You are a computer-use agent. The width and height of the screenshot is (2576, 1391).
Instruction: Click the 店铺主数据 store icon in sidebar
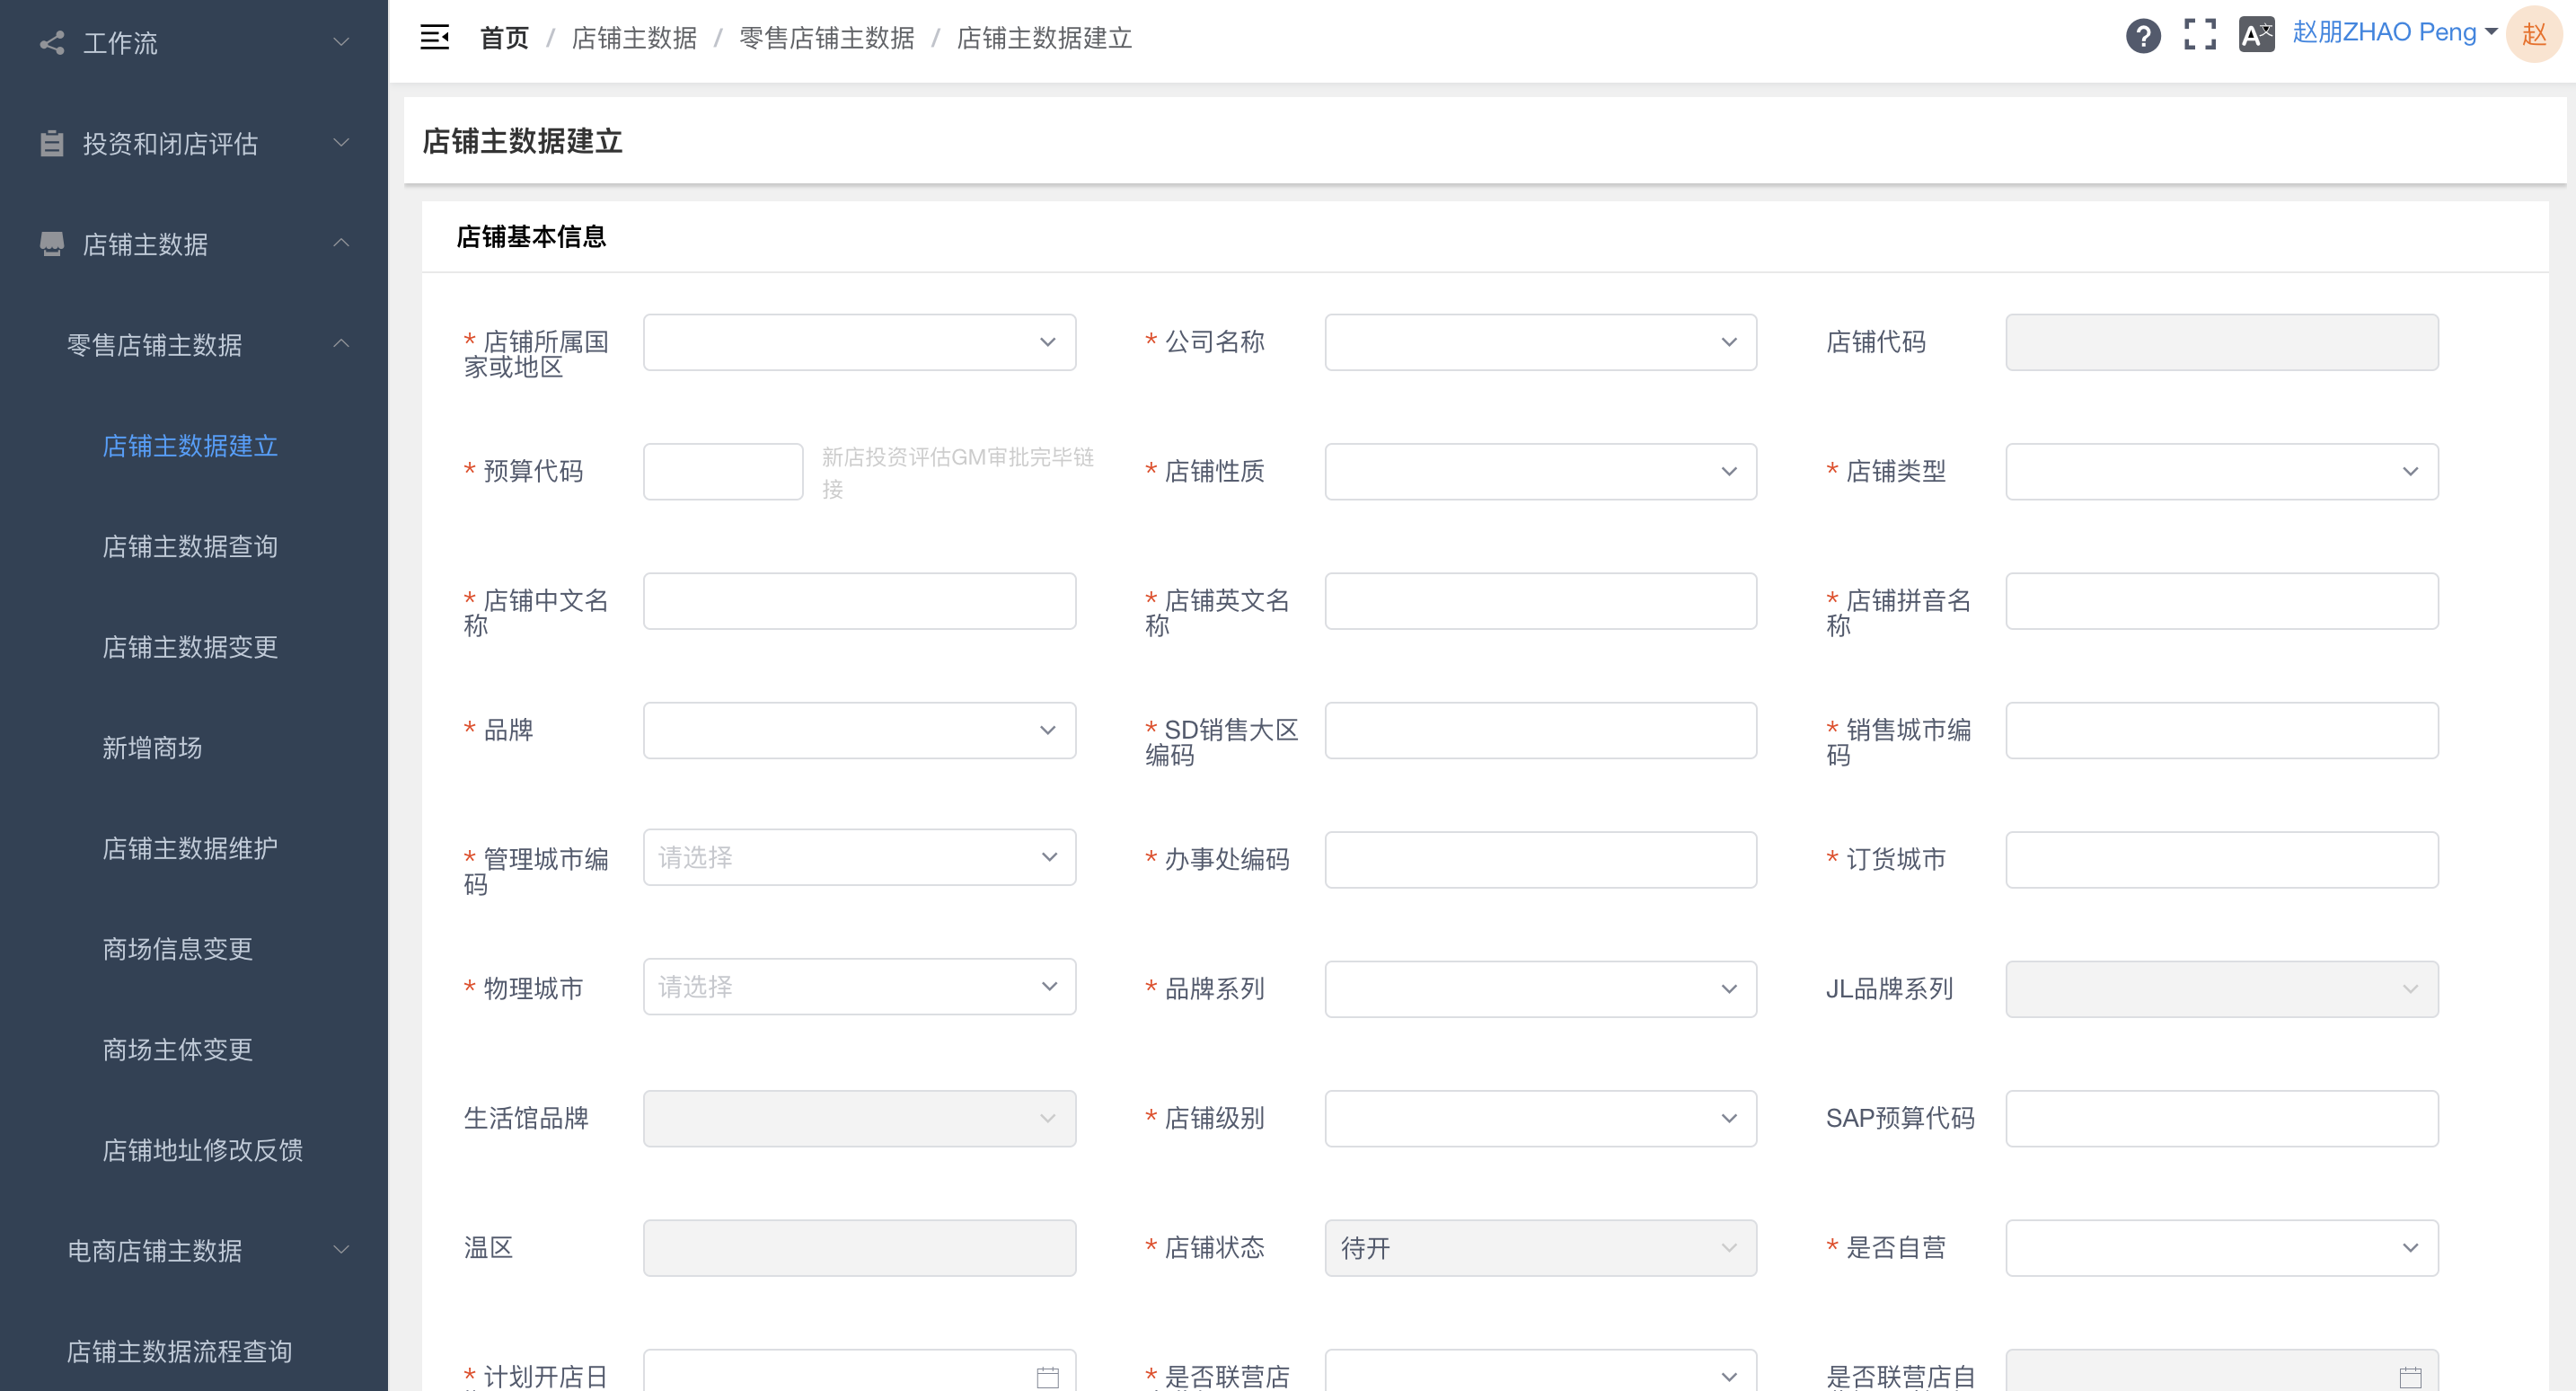pos(52,244)
